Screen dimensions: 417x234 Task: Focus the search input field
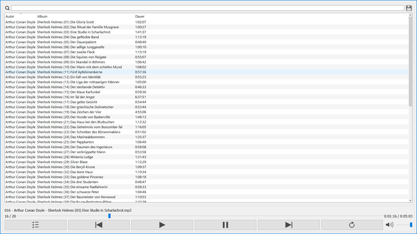coord(208,8)
